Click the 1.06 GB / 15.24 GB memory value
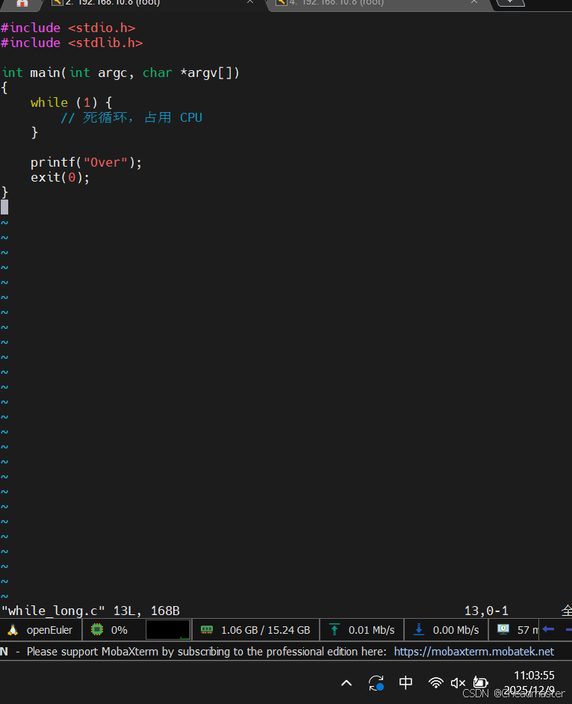This screenshot has width=572, height=704. (x=266, y=630)
